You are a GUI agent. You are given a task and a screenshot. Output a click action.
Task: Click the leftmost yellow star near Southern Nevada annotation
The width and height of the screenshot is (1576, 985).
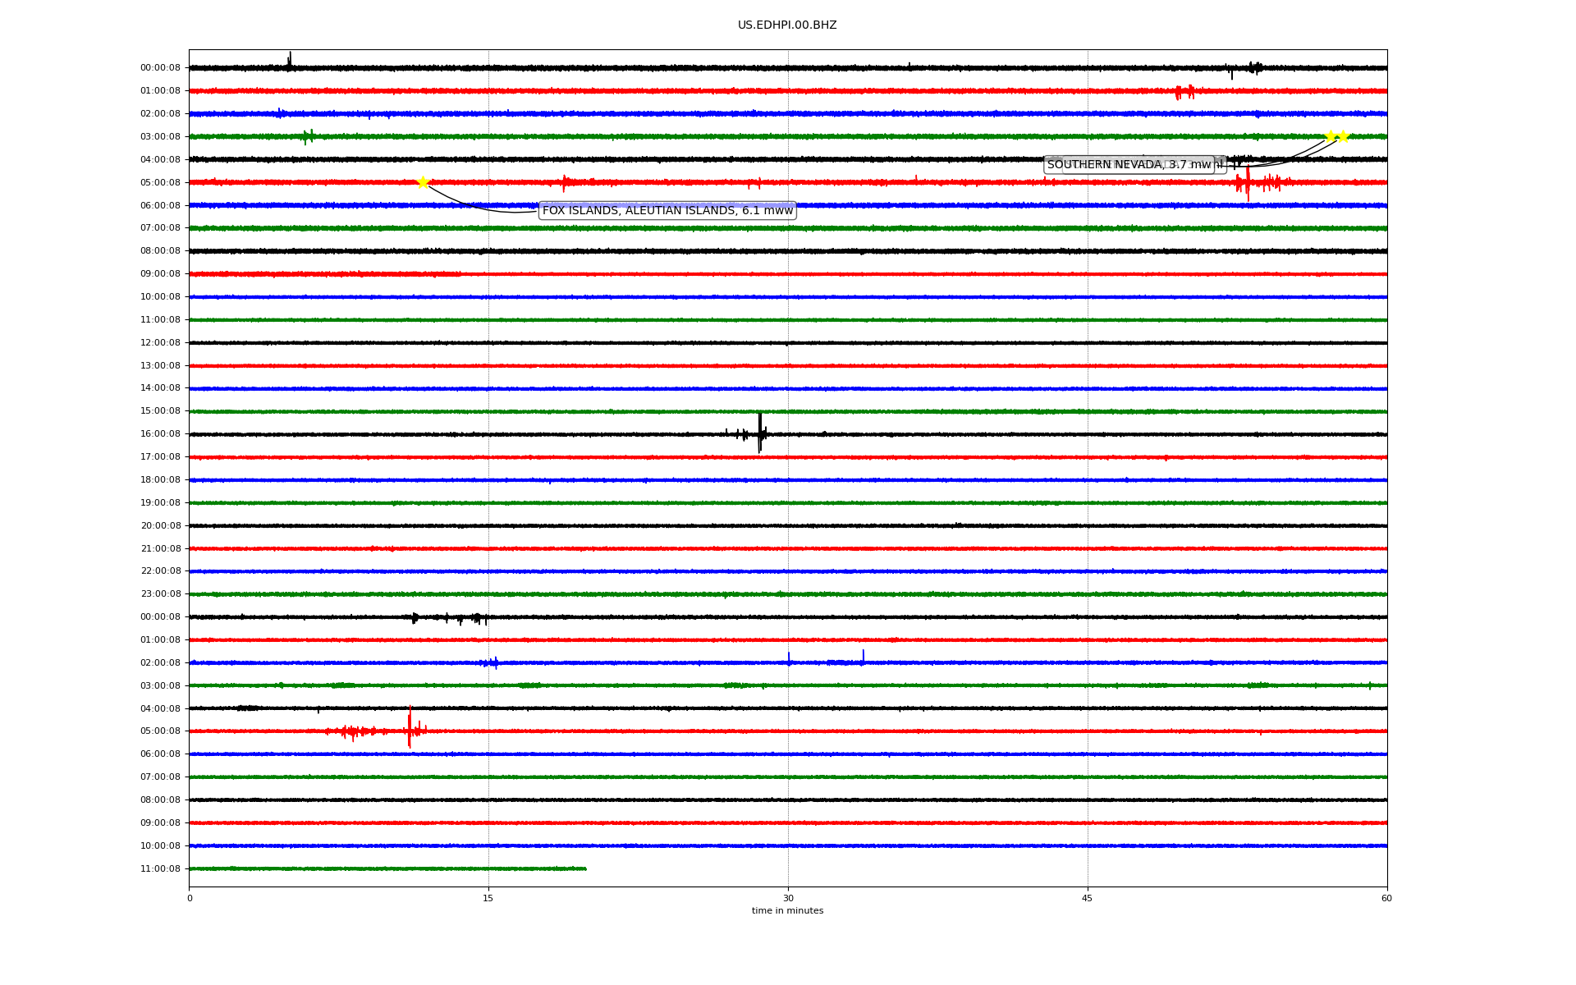[1330, 136]
